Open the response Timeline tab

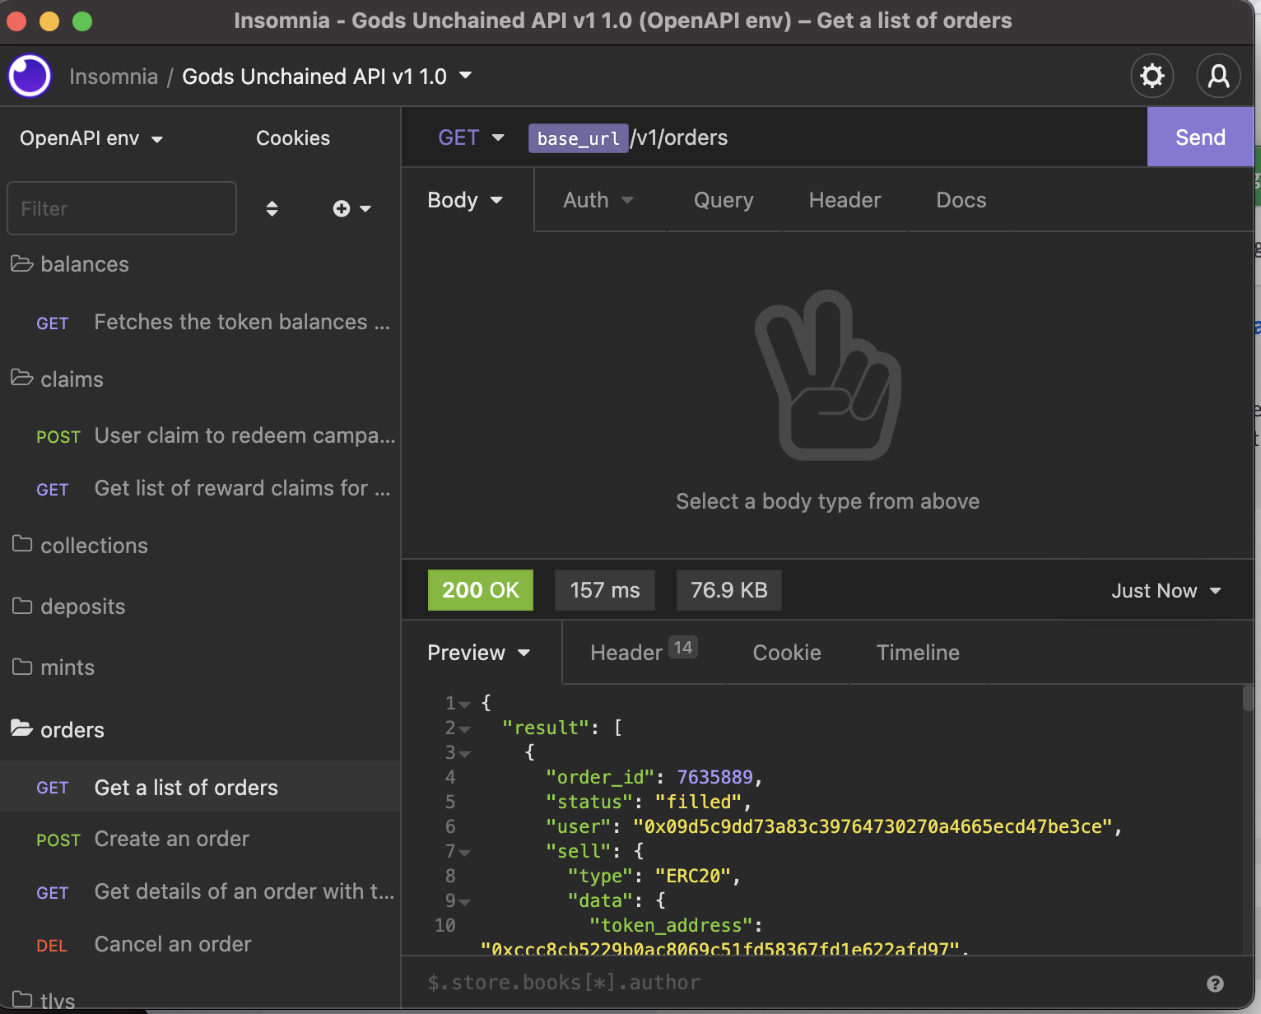(918, 653)
